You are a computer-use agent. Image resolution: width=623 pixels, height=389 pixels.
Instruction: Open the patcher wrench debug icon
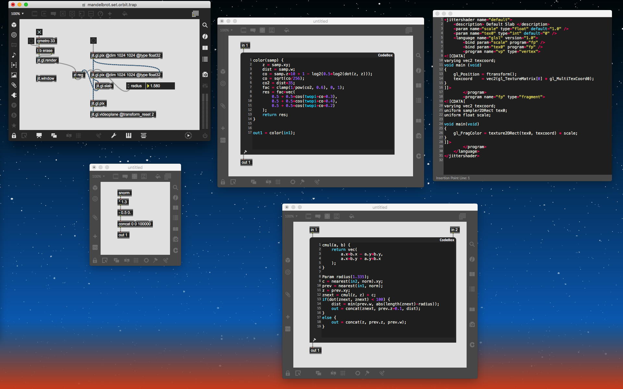(114, 136)
